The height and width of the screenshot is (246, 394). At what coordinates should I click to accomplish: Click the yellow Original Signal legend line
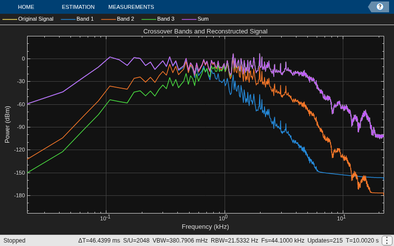click(10, 19)
